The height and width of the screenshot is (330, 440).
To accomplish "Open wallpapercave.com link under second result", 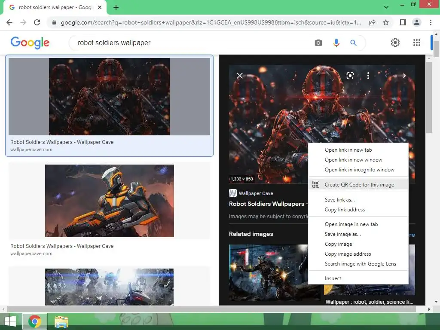I will coord(31,254).
